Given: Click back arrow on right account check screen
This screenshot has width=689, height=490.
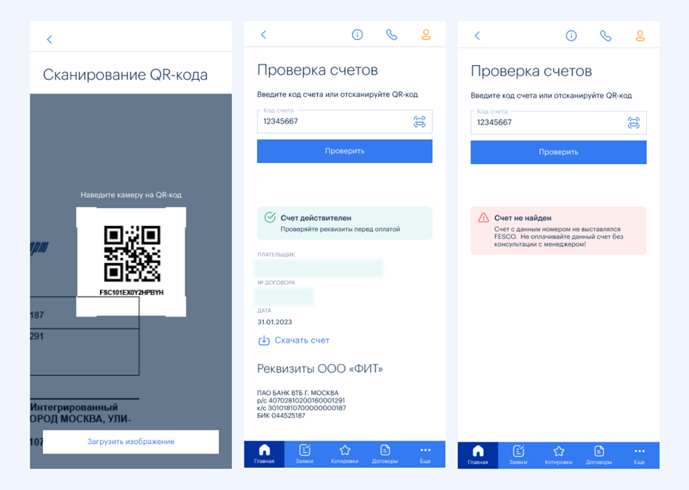Looking at the screenshot, I should coord(477,36).
